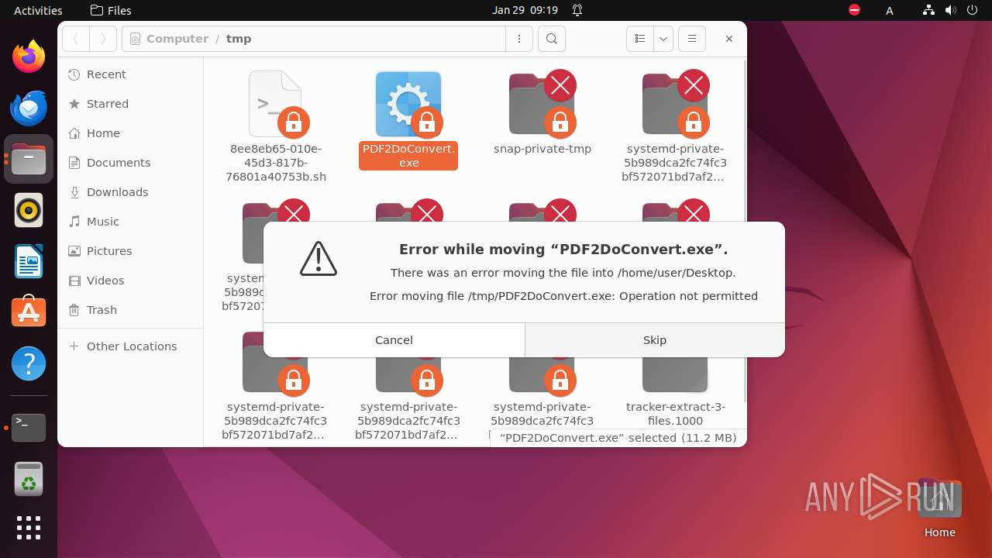Open Thunderbird Mail from the dock

[x=29, y=108]
